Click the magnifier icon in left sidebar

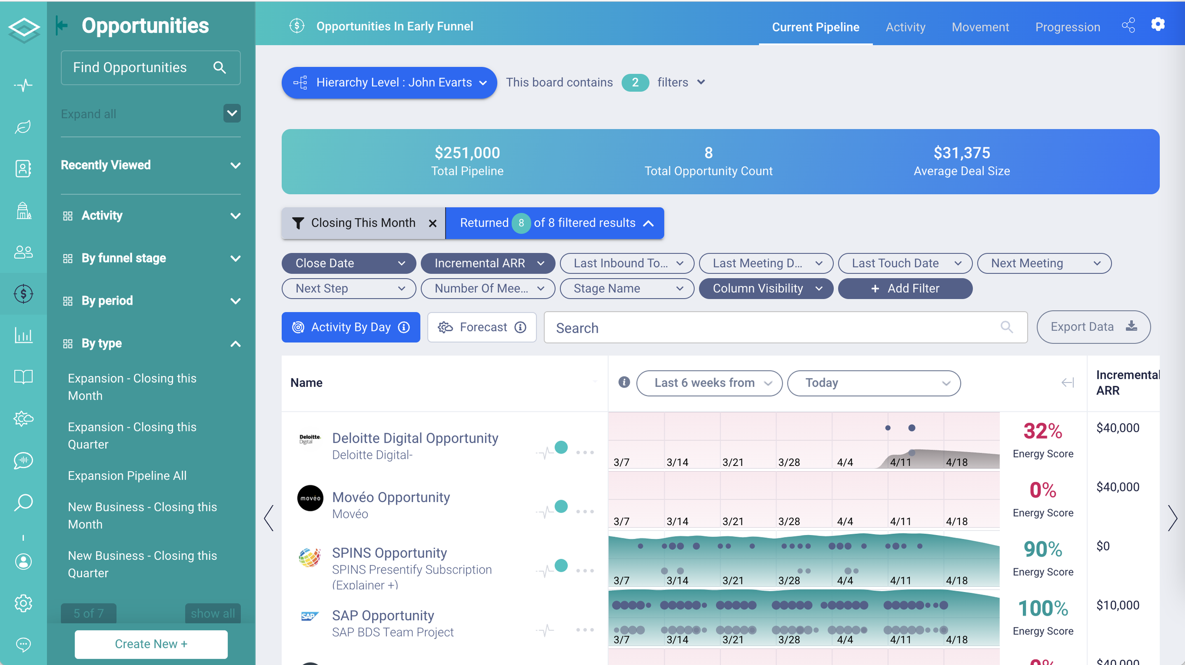coord(23,502)
